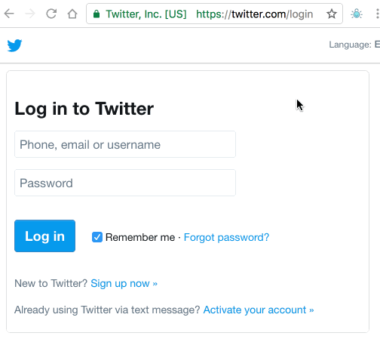The height and width of the screenshot is (339, 380).
Task: Open the Language selector dropdown
Action: point(354,45)
